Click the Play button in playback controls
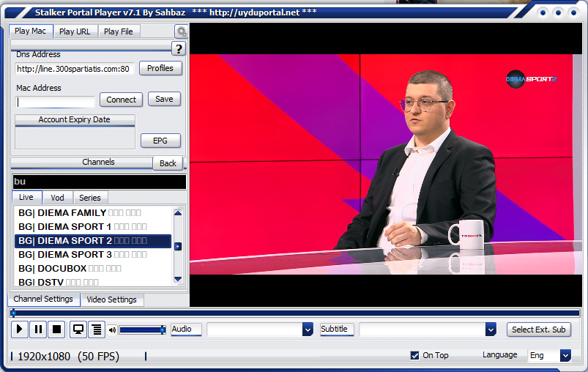This screenshot has width=588, height=372. click(20, 330)
